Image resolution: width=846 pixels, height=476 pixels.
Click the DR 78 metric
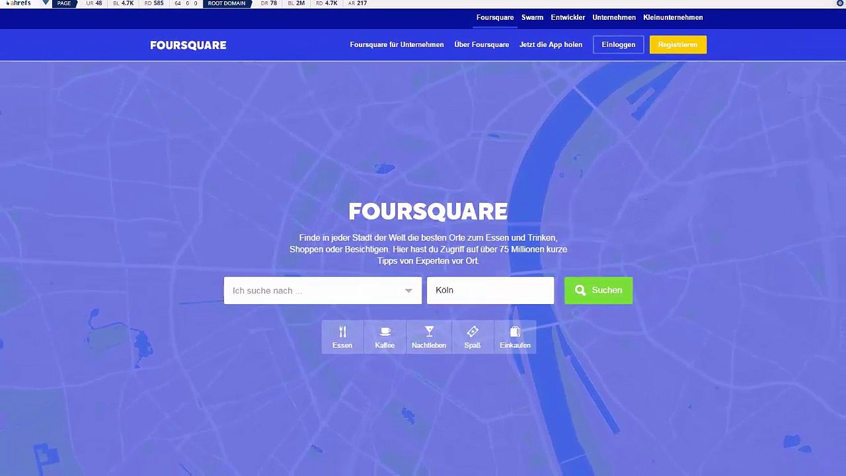coord(269,3)
